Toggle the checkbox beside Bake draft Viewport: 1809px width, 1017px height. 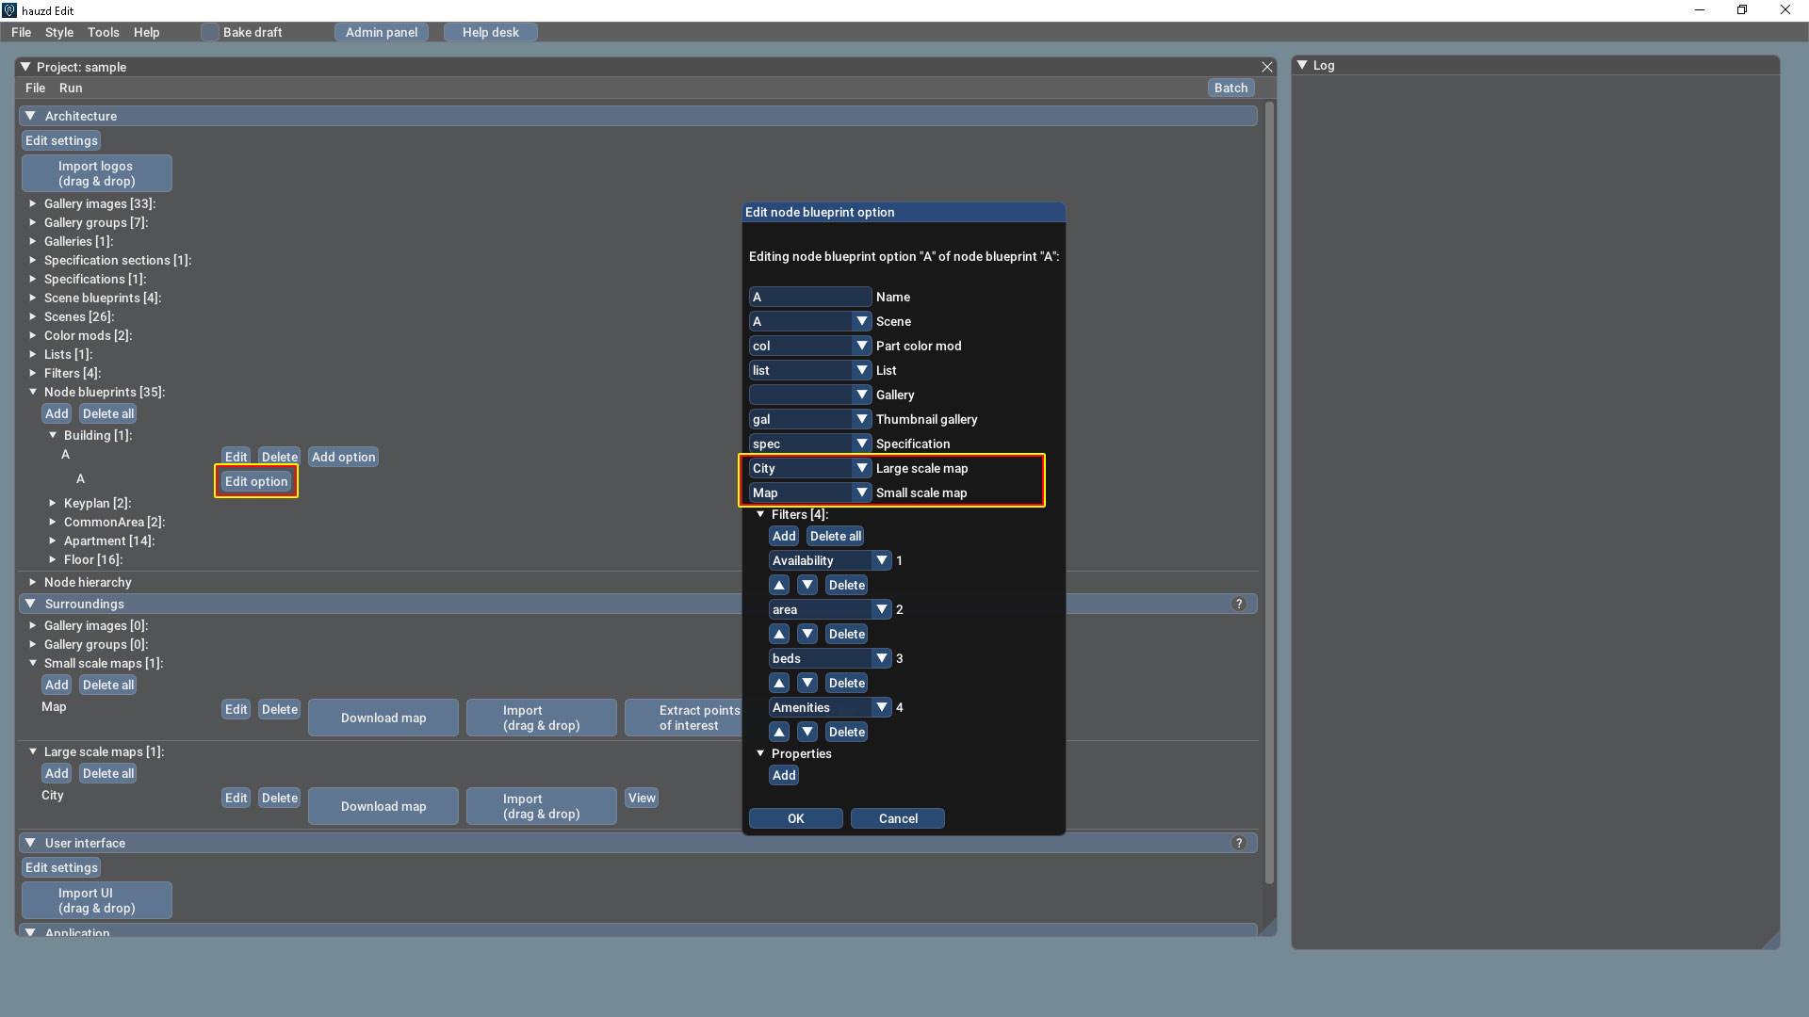point(210,32)
